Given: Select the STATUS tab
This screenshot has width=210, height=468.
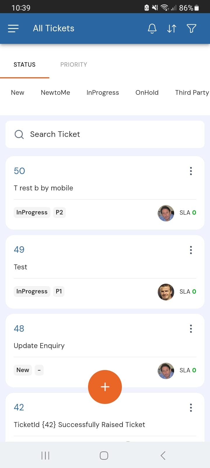Looking at the screenshot, I should tap(24, 65).
